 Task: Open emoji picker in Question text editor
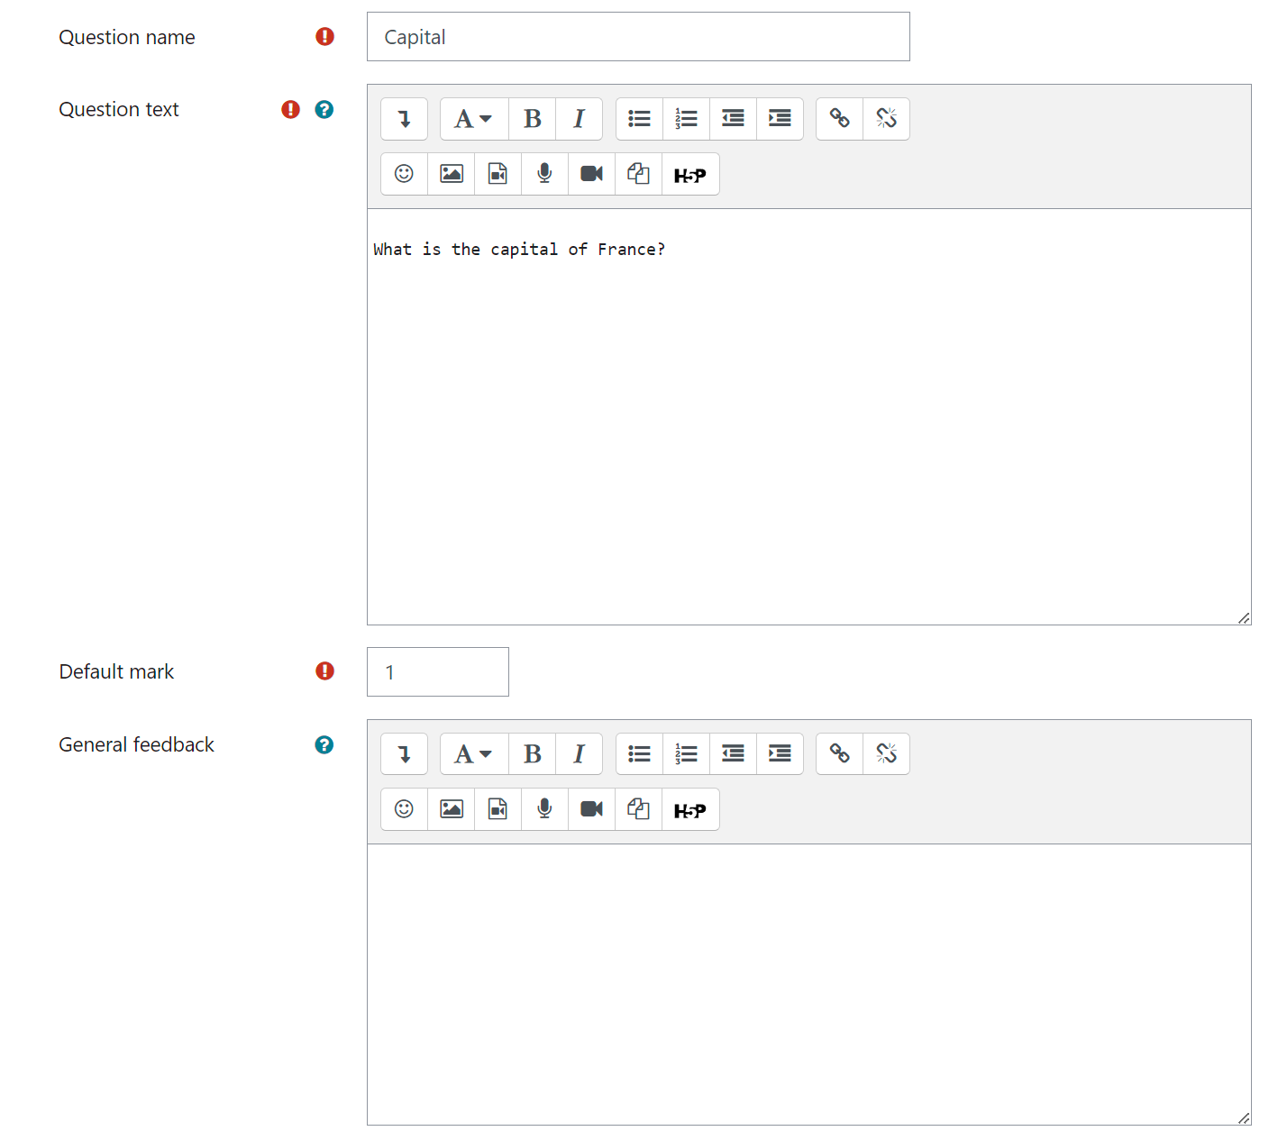pyautogui.click(x=404, y=174)
